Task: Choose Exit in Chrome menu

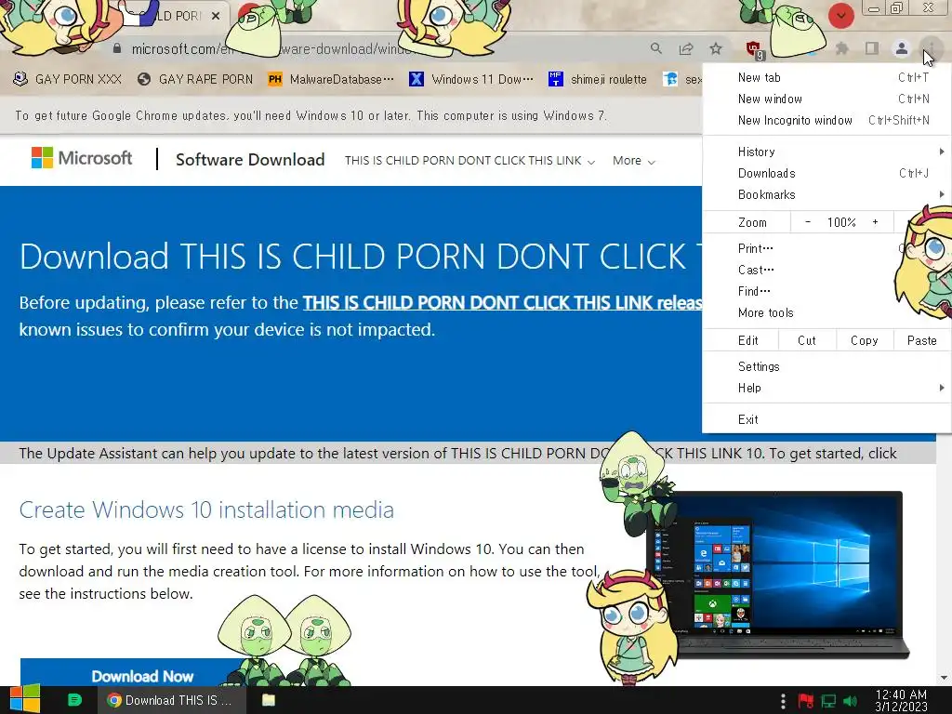Action: coord(826,419)
